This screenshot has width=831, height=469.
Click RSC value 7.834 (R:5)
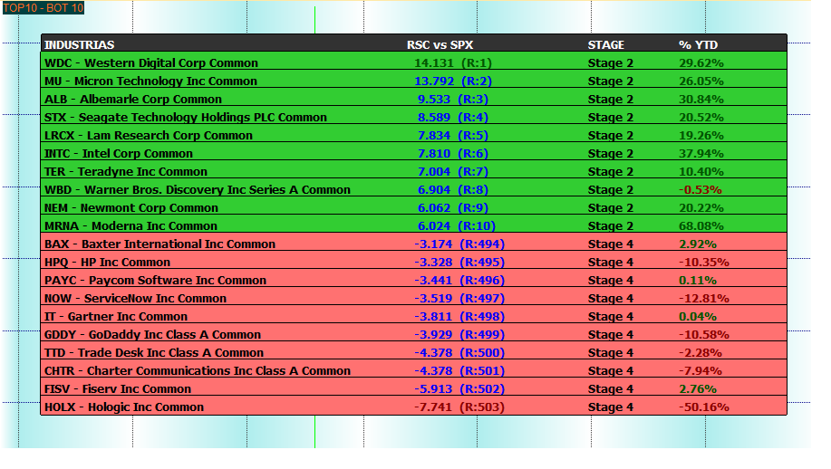point(452,135)
